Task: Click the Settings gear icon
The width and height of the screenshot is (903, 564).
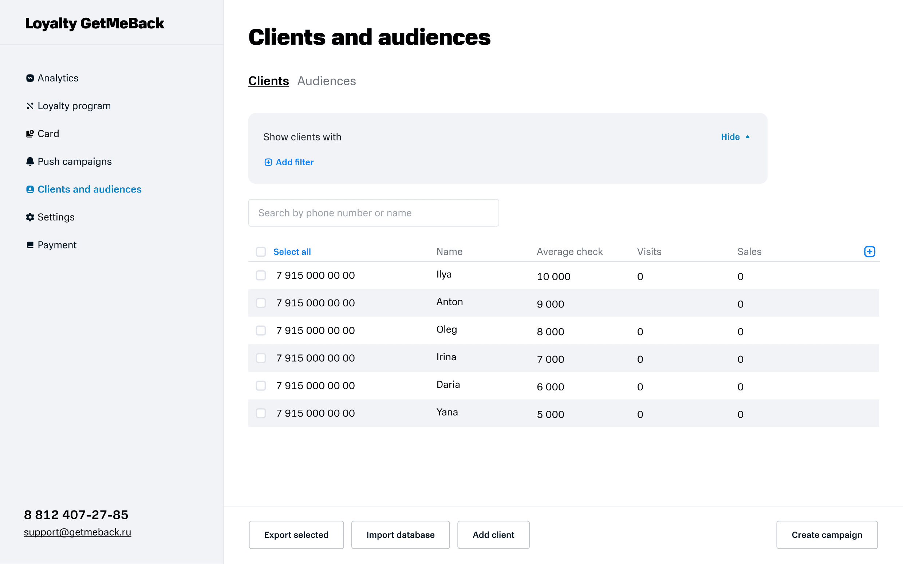Action: point(30,217)
